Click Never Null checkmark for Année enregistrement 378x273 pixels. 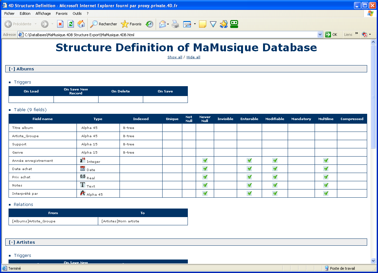tap(205, 161)
